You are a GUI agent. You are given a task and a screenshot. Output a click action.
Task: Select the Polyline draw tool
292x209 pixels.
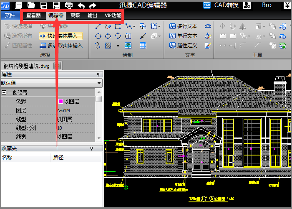point(128,26)
